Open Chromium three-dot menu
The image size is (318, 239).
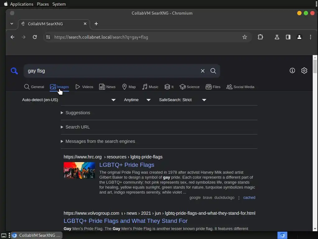pos(311,37)
